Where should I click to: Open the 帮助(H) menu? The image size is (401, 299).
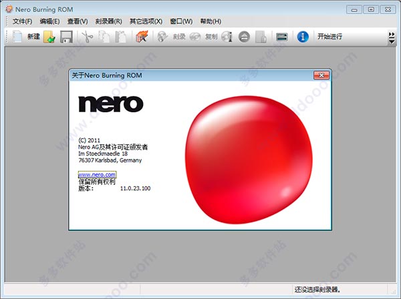211,21
